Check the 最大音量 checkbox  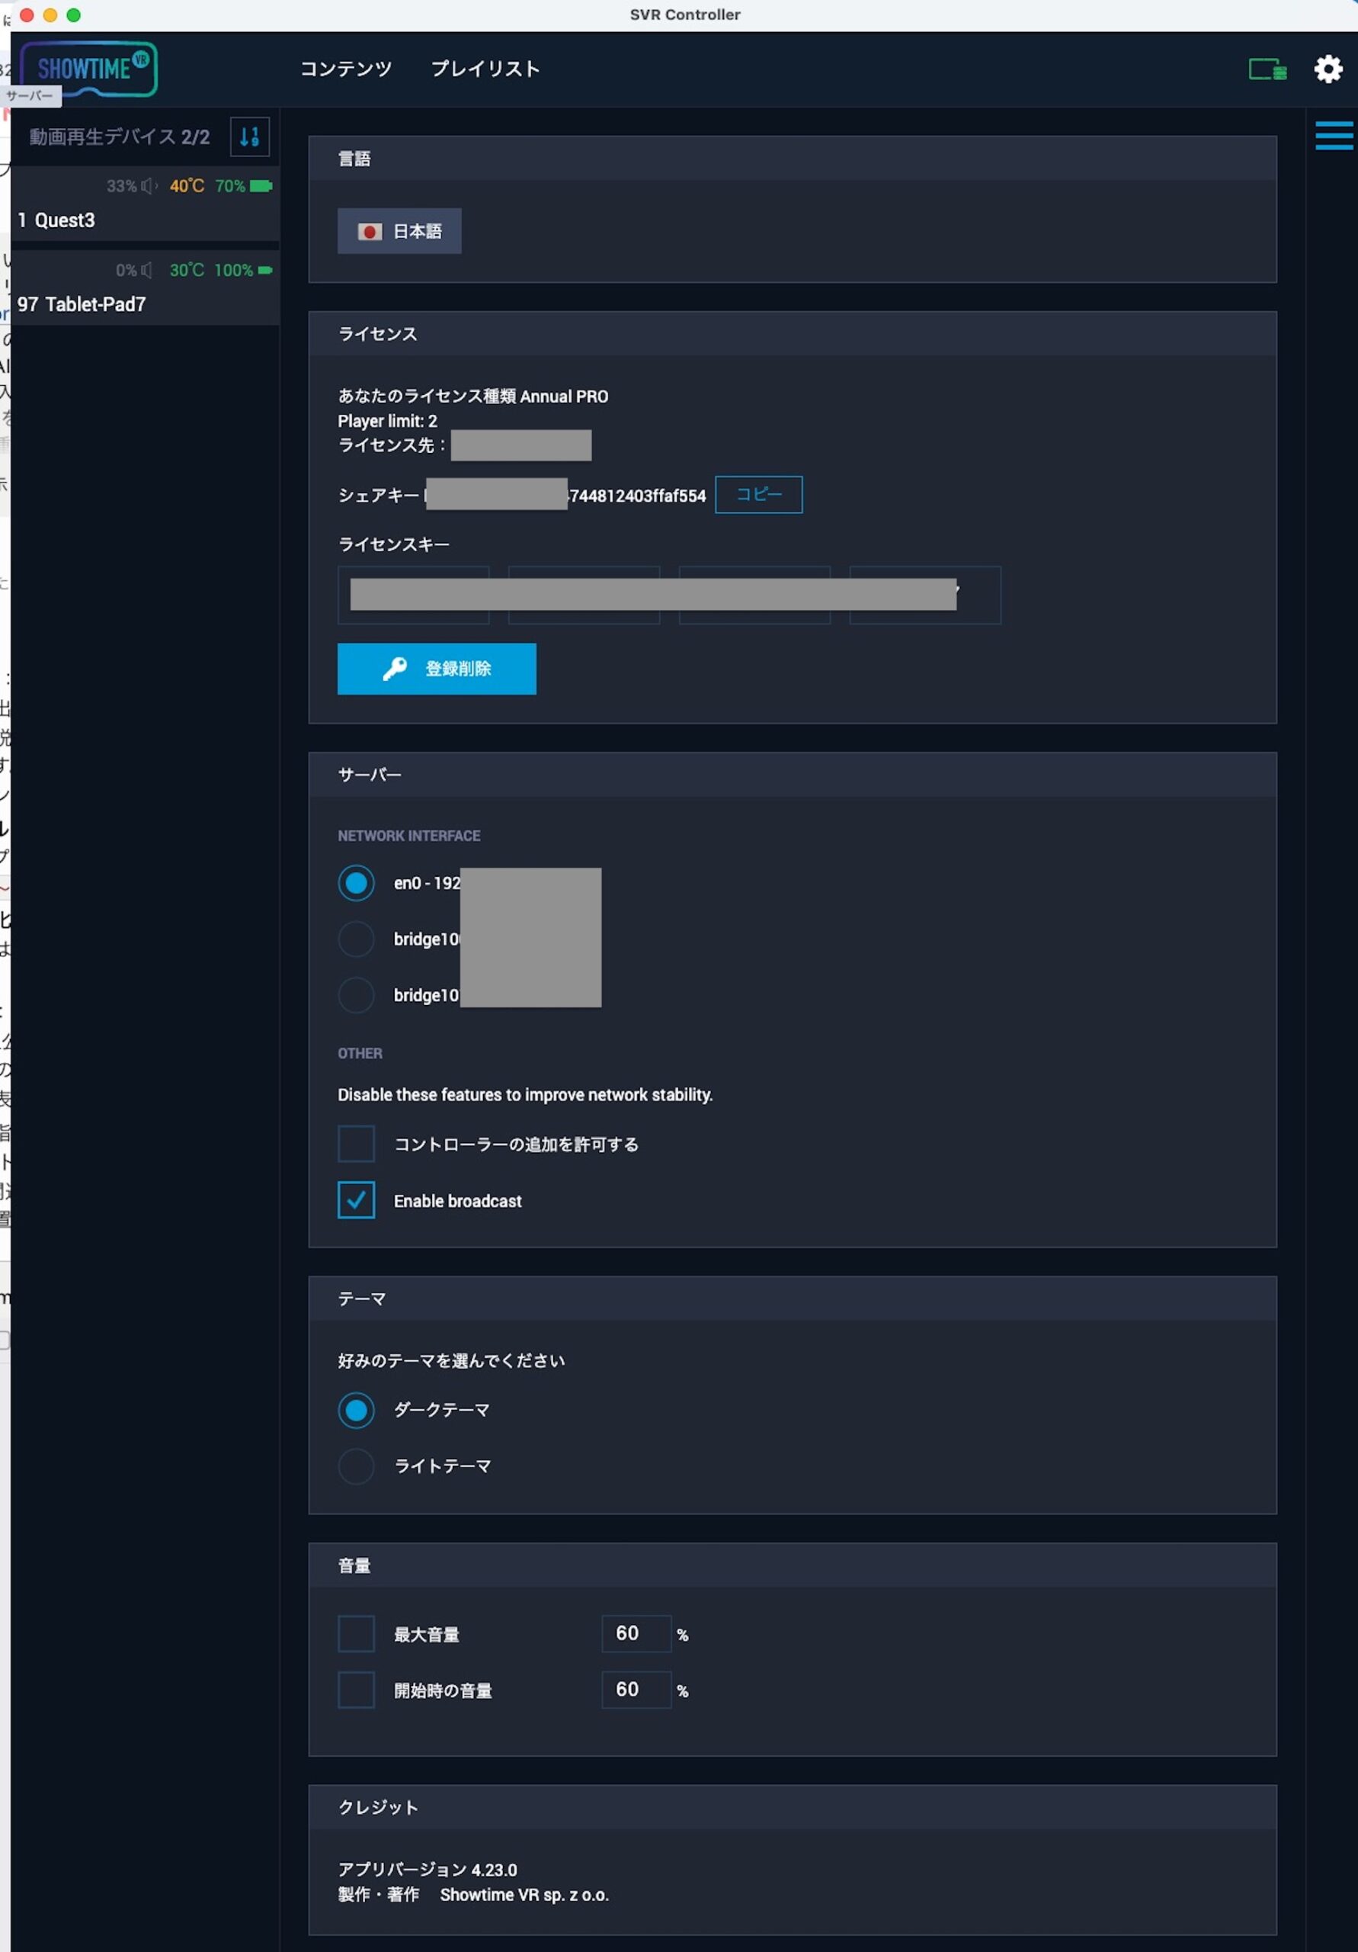356,1633
